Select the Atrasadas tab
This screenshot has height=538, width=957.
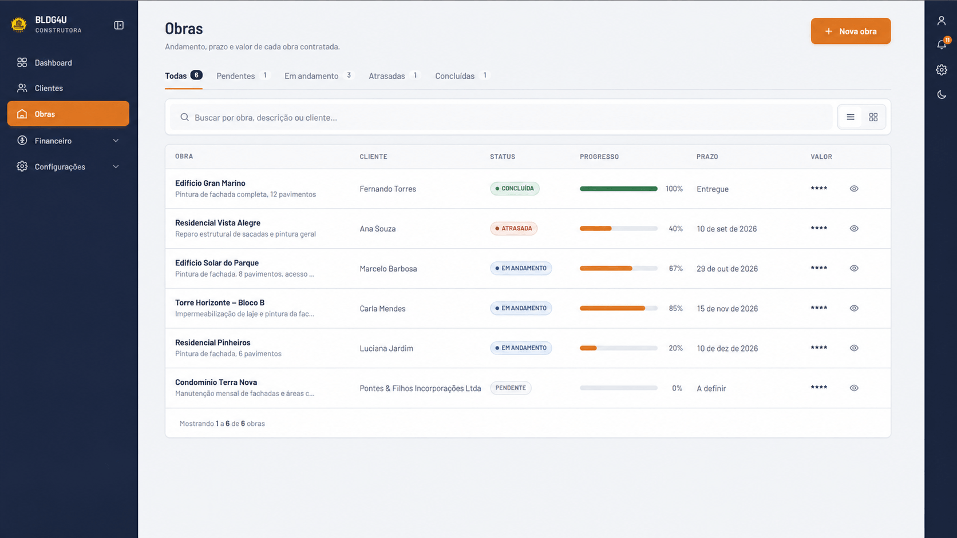[x=394, y=76]
